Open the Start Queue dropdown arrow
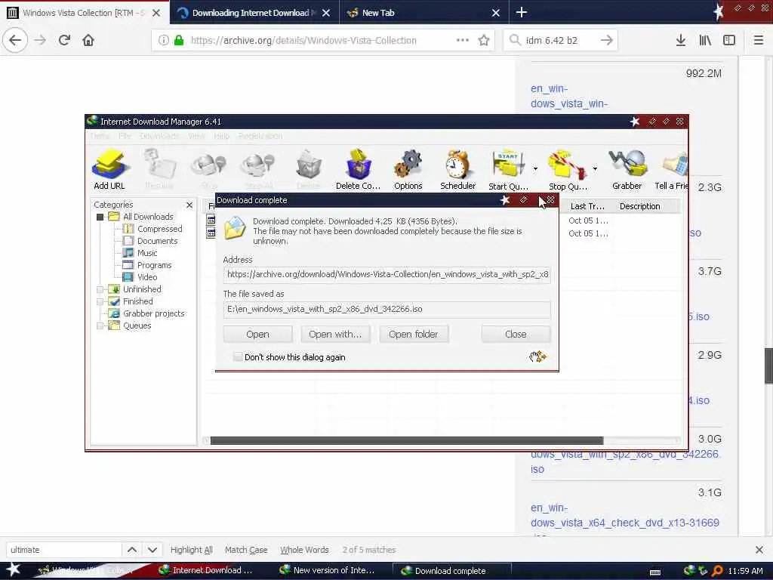This screenshot has width=773, height=580. [x=535, y=168]
